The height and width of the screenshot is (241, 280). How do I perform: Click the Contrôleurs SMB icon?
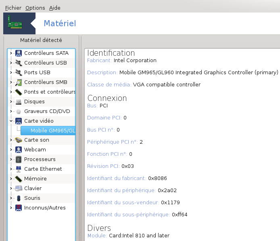pos(19,82)
